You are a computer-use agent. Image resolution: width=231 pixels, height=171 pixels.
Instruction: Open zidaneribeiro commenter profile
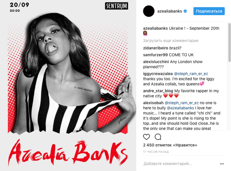click(x=156, y=48)
